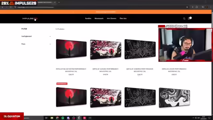Viewport: 213px width, 120px height.
Task: Click the page vertical scrollbar
Action: tap(212, 63)
